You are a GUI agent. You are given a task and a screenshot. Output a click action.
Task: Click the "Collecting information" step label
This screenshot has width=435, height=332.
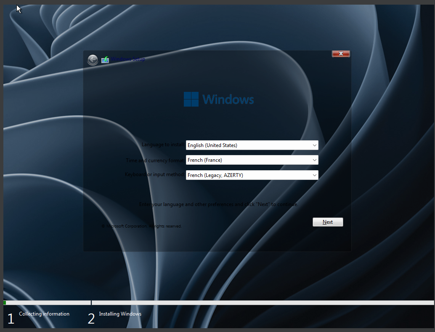44,314
